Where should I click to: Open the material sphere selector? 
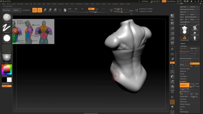[7, 59]
